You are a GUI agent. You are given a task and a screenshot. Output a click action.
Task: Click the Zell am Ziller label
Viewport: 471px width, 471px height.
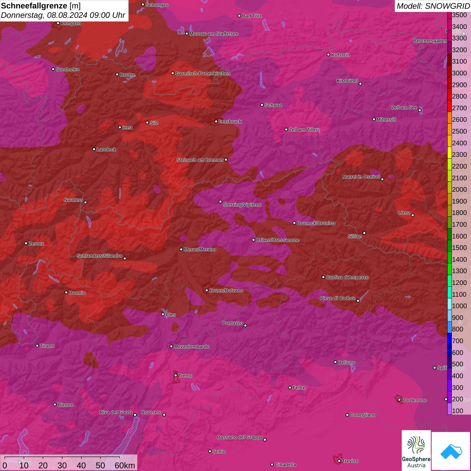pos(303,130)
